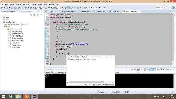Screen dimensions: 176x99
Task: Click the Open Type icon
Action: pyautogui.click(x=54, y=8)
